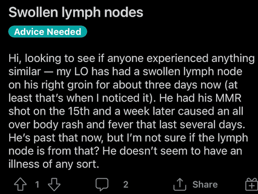Viewport: 258px width, 194px height.
Task: Click the phrase 'illness of any sort'
Action: pyautogui.click(x=54, y=164)
